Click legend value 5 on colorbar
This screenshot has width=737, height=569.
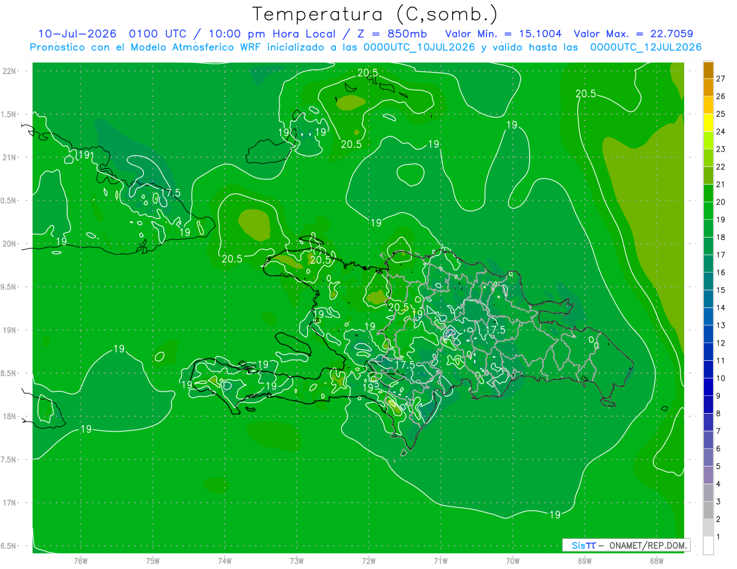click(x=719, y=466)
